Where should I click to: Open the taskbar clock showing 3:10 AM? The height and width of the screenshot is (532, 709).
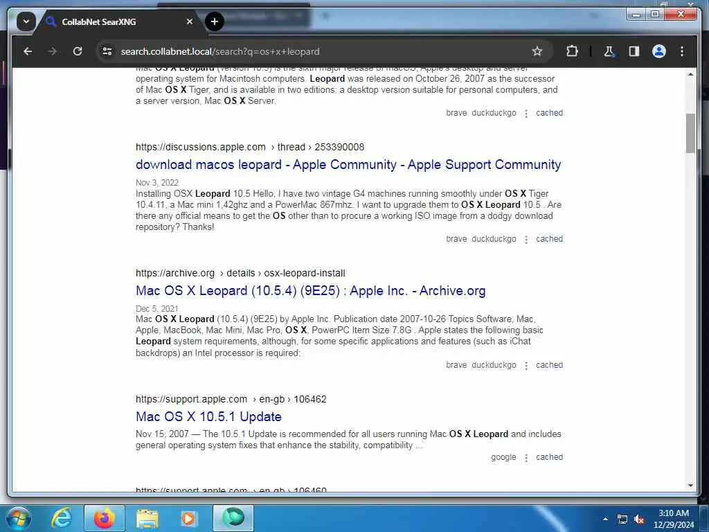(673, 519)
